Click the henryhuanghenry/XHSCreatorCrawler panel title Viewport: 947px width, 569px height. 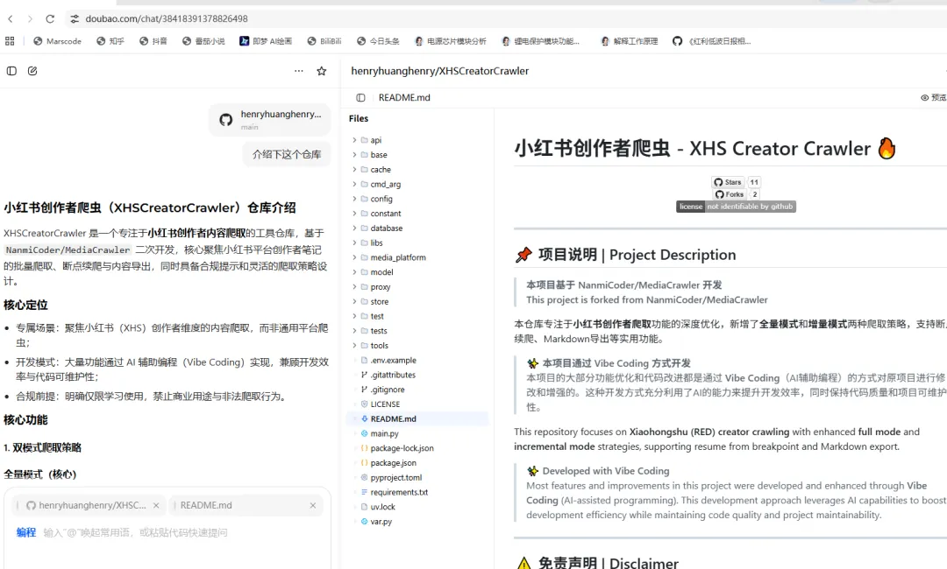coord(439,71)
